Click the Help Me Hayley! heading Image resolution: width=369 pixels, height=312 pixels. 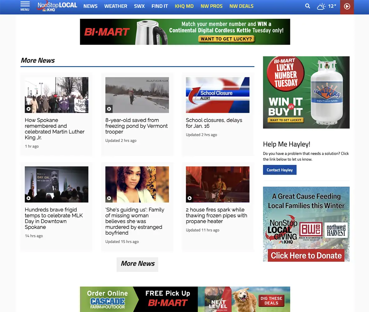tap(287, 144)
